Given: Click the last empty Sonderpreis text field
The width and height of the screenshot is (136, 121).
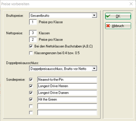Looking at the screenshot, I should tap(67, 113).
